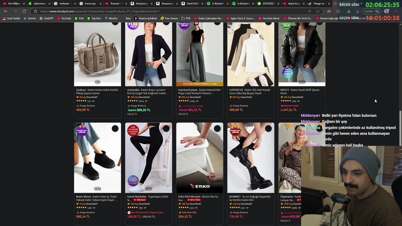Open the armonika navy blazer product image
This screenshot has width=402, height=226.
pyautogui.click(x=149, y=54)
